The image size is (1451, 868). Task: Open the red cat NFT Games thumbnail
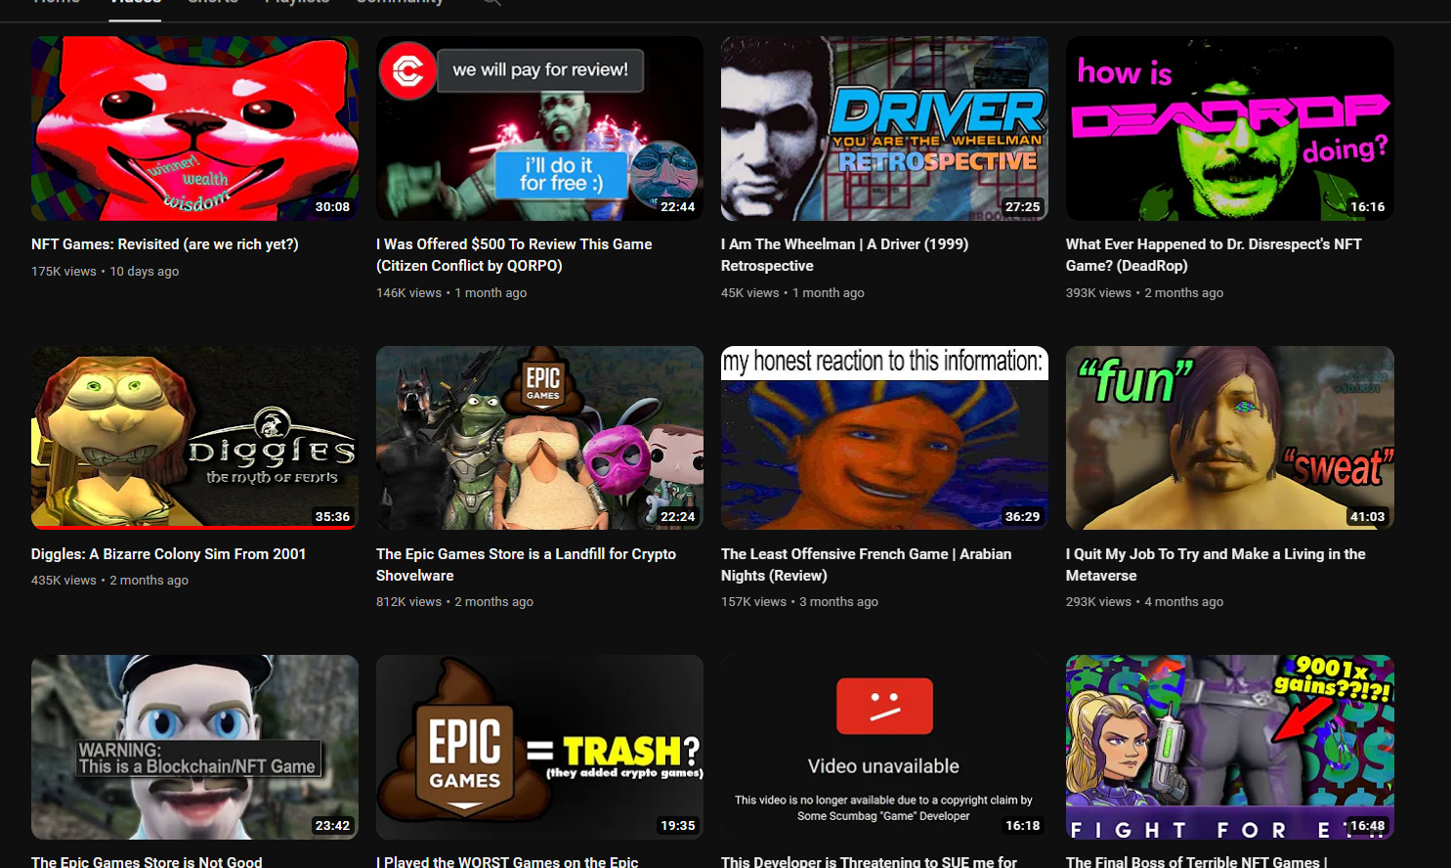tap(194, 129)
